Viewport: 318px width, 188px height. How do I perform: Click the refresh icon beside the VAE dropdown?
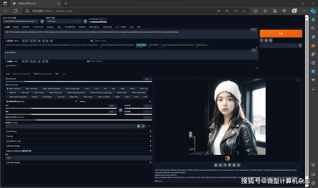pos(85,21)
